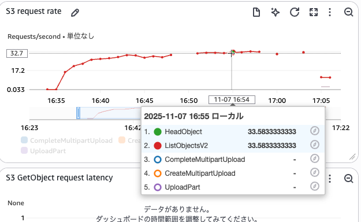Click the 16:23 range start label
The height and width of the screenshot is (222, 361).
pos(29,128)
